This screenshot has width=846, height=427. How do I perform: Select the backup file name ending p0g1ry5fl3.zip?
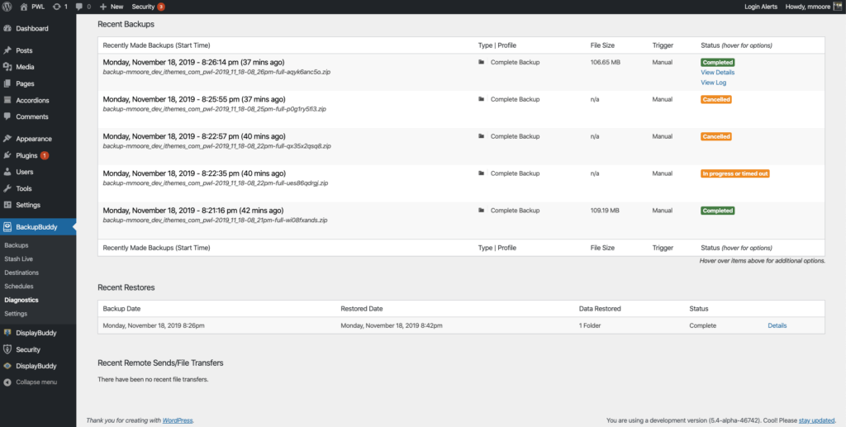pyautogui.click(x=214, y=109)
